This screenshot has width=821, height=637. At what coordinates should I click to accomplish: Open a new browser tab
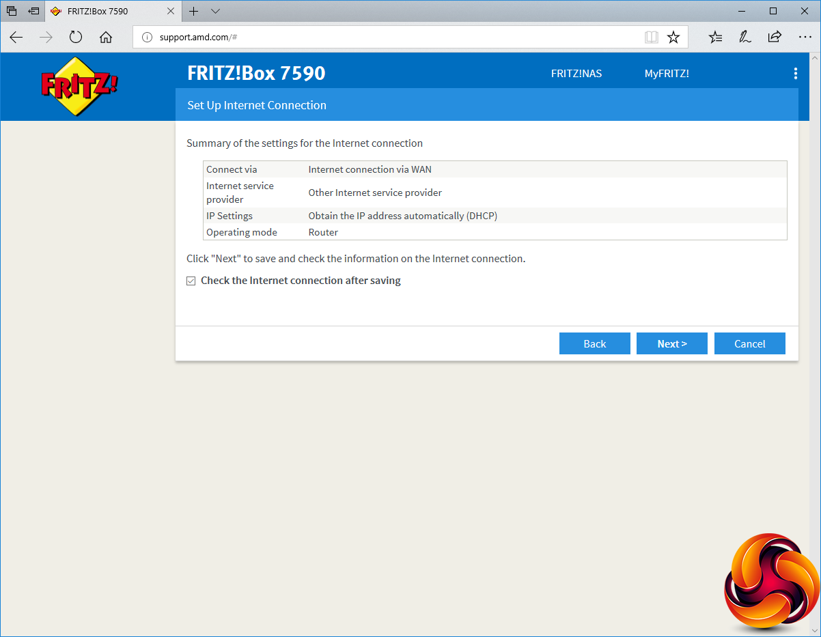pos(194,12)
